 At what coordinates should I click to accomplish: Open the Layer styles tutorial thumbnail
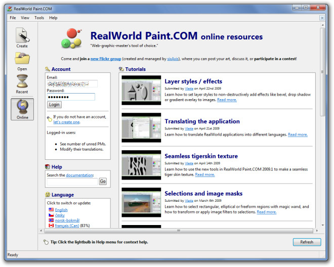141,90
